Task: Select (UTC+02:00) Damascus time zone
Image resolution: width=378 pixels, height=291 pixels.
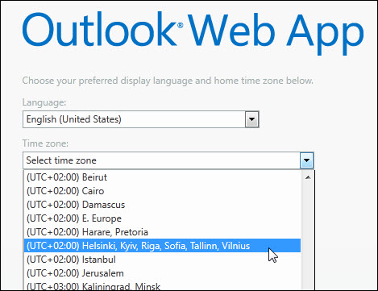Action: click(x=162, y=205)
